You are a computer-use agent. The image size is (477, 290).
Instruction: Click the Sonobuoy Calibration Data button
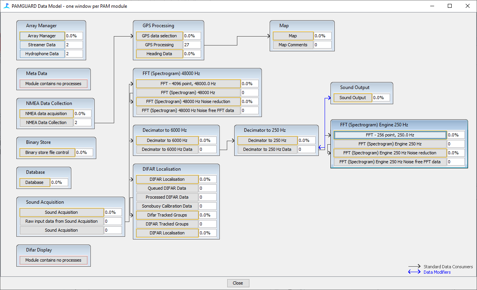167,206
